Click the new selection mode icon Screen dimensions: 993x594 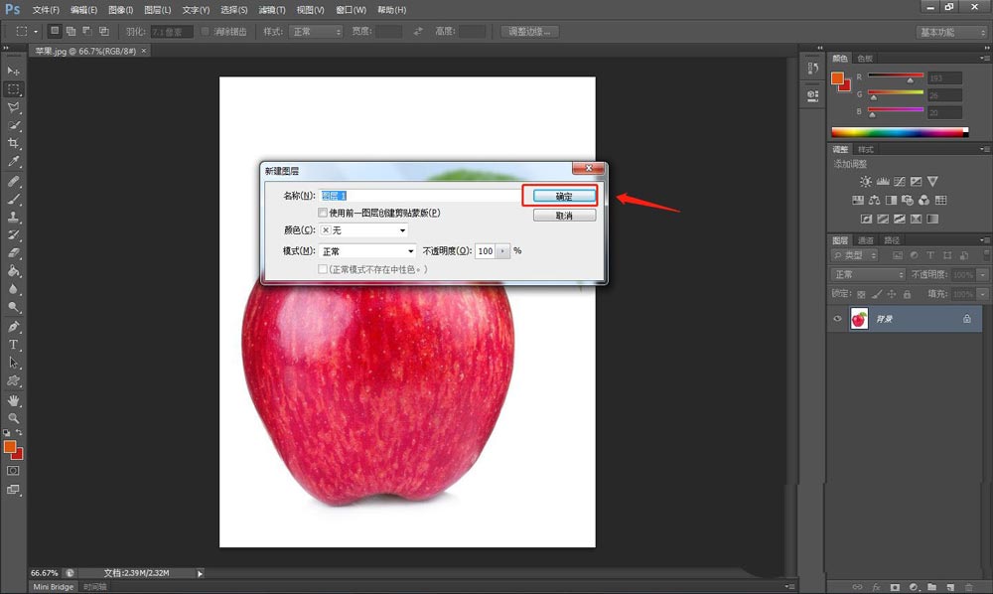coord(55,31)
